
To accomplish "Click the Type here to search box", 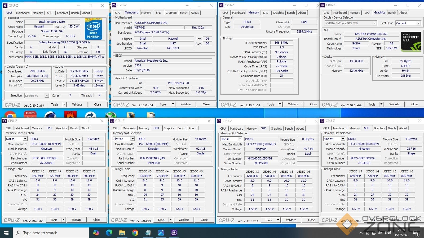I will [x=51, y=233].
